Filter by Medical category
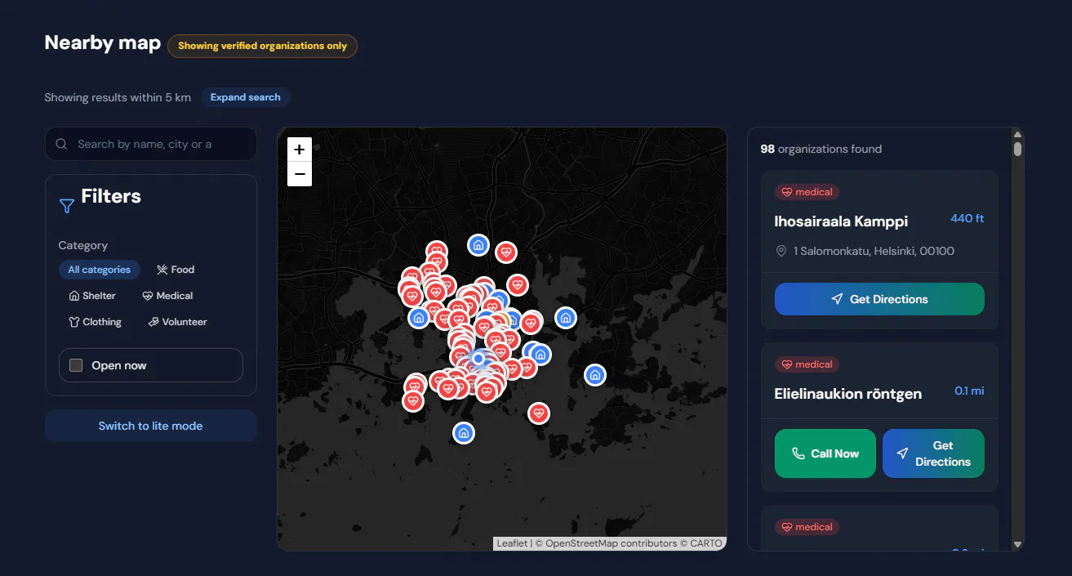The height and width of the screenshot is (576, 1072). tap(167, 296)
